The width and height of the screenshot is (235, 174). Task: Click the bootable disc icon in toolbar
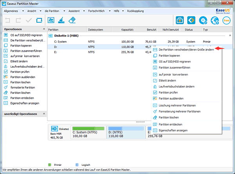pos(203,20)
